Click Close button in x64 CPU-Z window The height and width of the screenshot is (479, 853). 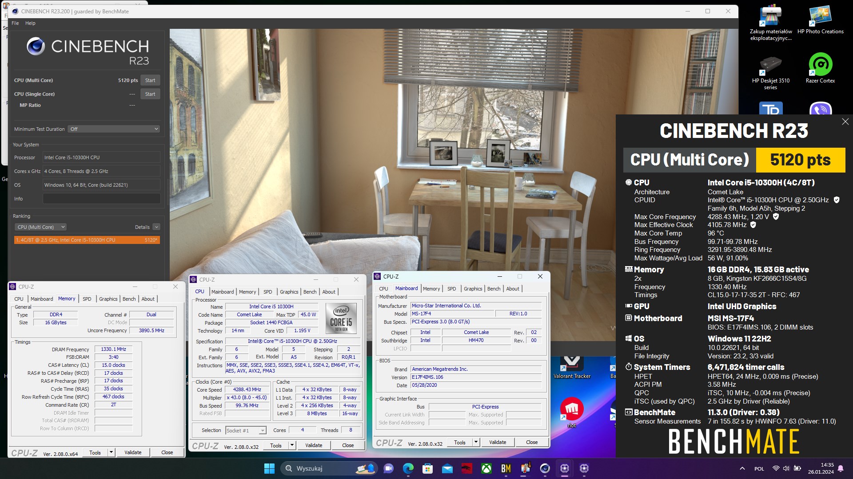pyautogui.click(x=167, y=453)
